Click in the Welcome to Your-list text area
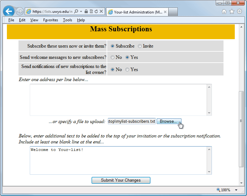This screenshot has height=196, width=247. [x=118, y=160]
